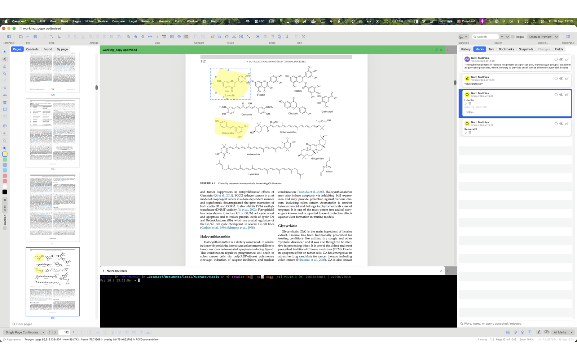Select the highlighter pen tool
Screen dimensions: 577x360
coord(5,67)
